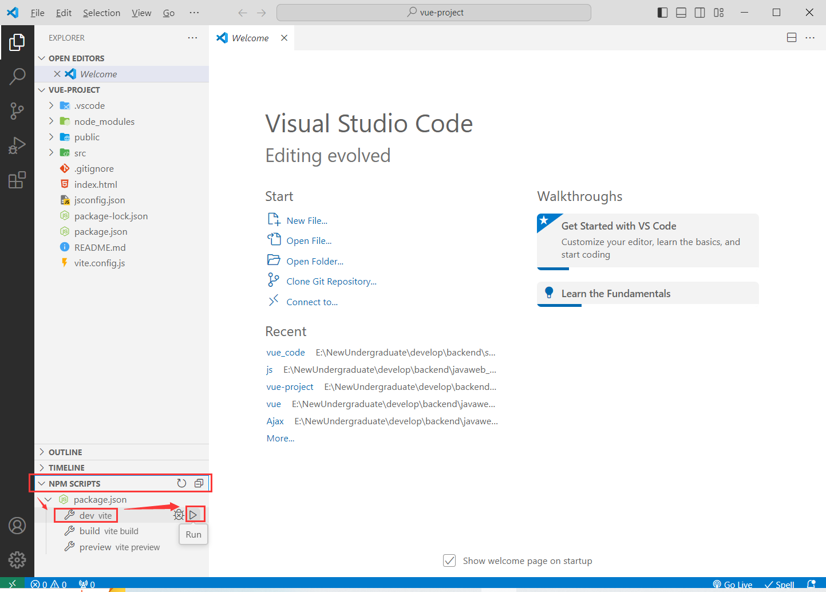This screenshot has height=592, width=826.
Task: Open errors and warnings status item
Action: 49,585
